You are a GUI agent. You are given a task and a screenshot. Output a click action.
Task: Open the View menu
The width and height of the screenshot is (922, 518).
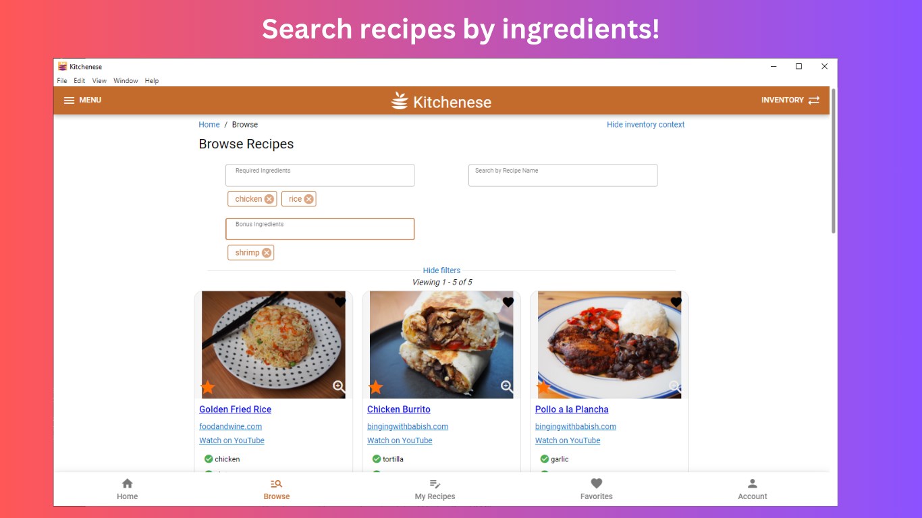click(99, 81)
